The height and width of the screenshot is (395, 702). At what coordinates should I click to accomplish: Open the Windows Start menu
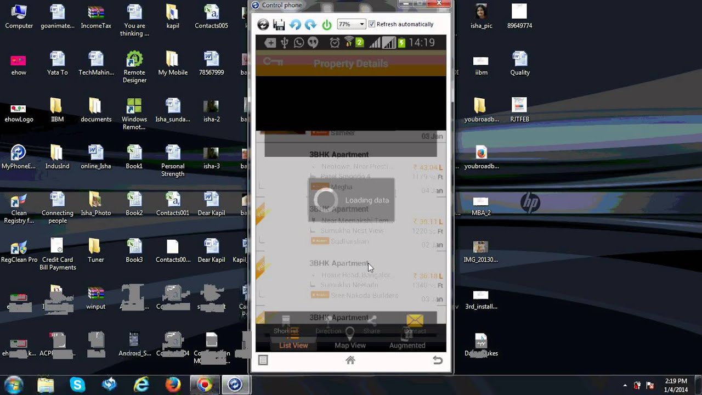pyautogui.click(x=14, y=385)
